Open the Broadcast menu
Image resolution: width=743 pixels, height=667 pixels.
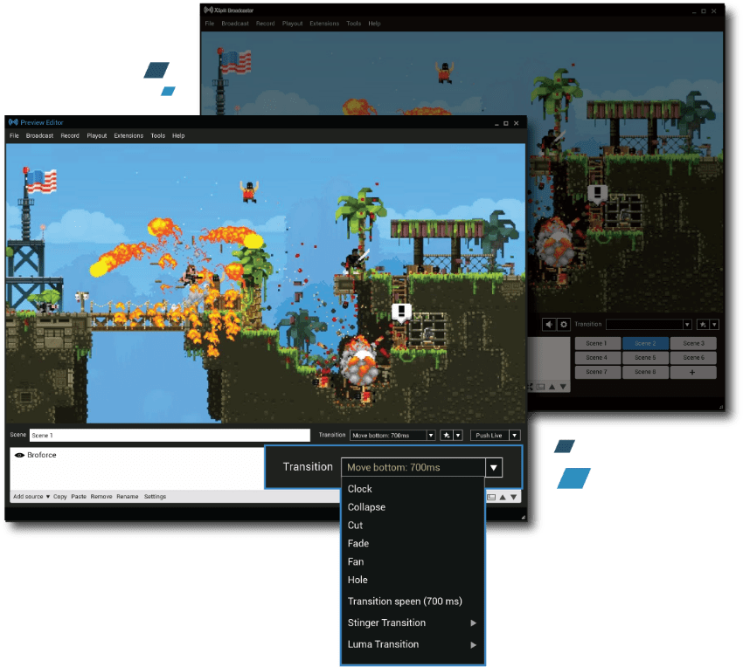pos(40,135)
